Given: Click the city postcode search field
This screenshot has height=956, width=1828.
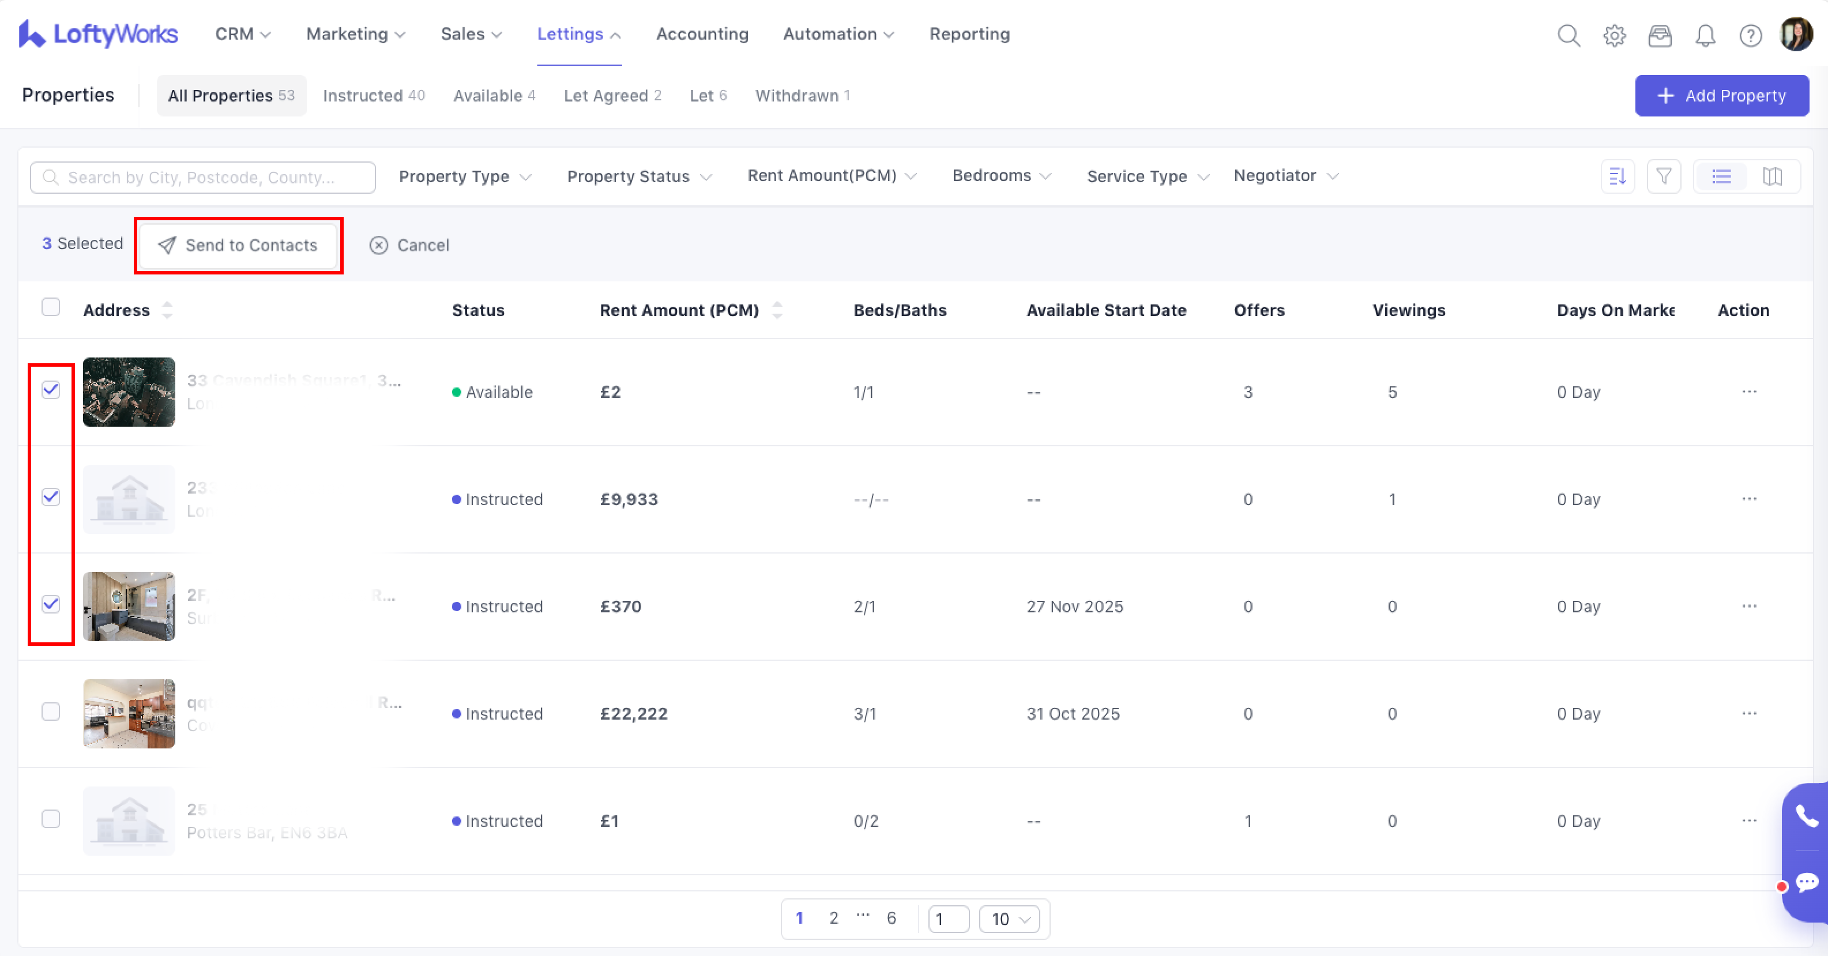Looking at the screenshot, I should 202,178.
